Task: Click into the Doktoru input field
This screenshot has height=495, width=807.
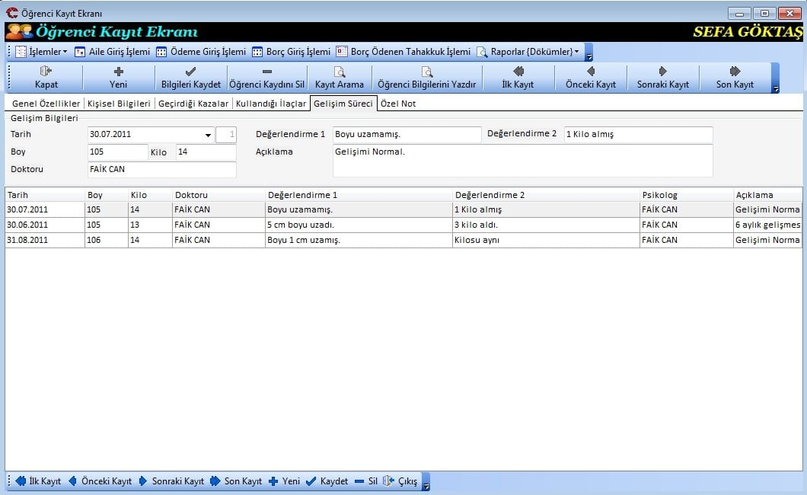Action: tap(161, 169)
